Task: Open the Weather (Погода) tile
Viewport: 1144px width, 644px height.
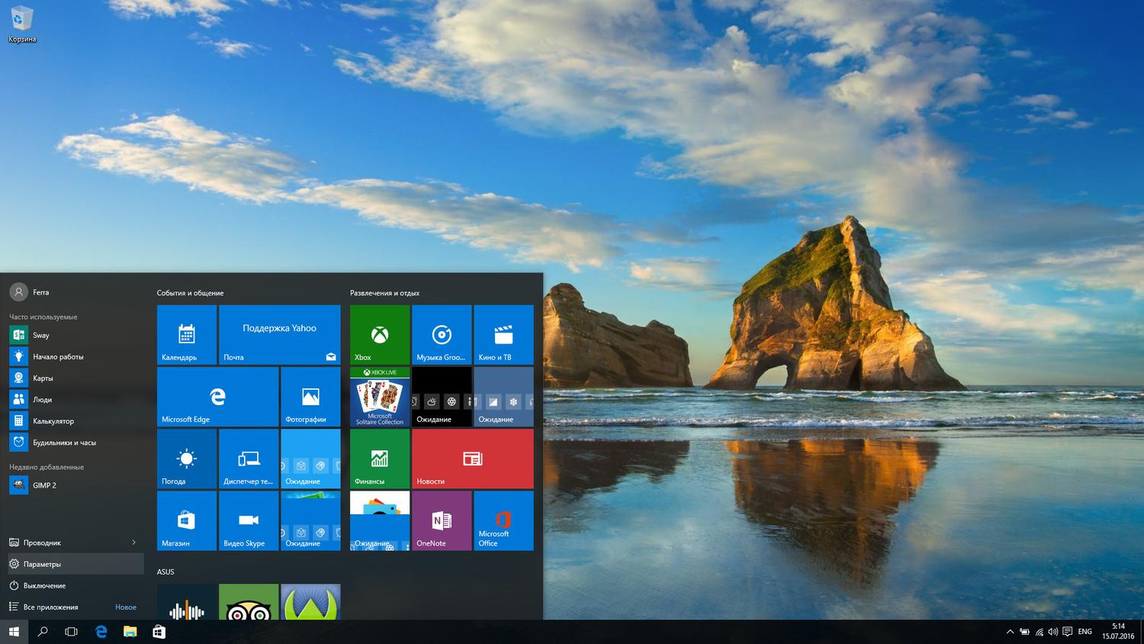Action: [x=186, y=459]
